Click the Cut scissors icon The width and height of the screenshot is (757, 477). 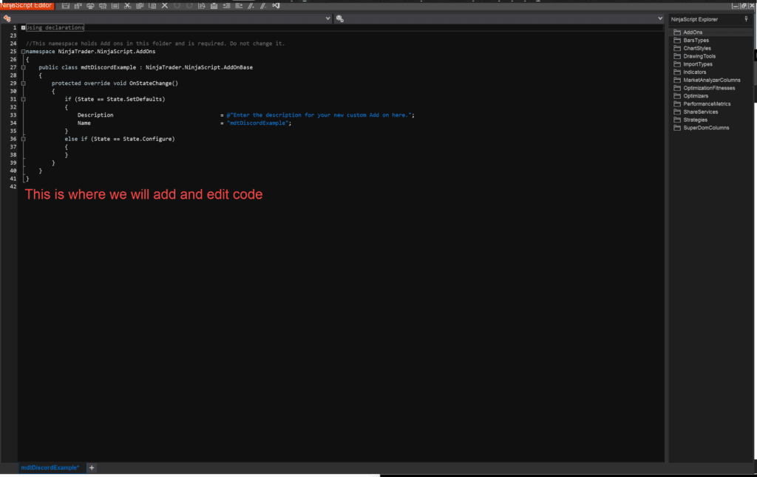tap(127, 6)
